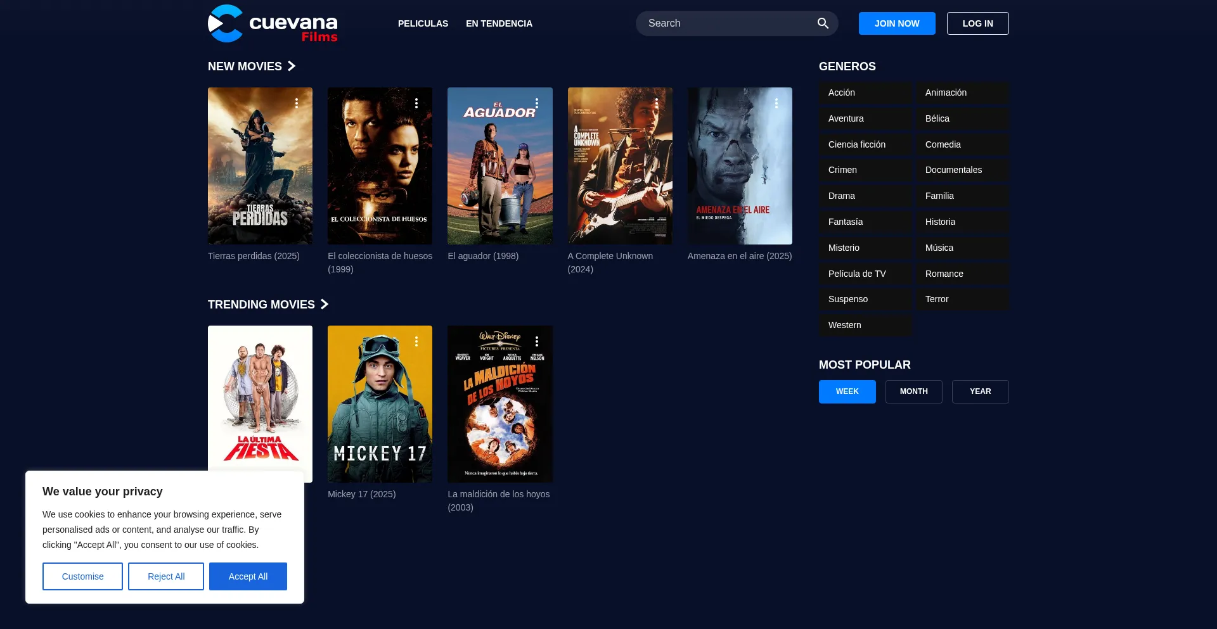Click Reject All in the cookie banner
This screenshot has height=629, width=1217.
(x=166, y=576)
